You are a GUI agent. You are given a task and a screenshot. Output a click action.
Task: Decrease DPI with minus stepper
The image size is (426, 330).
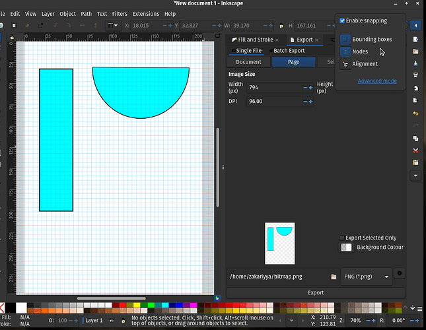[x=305, y=101]
